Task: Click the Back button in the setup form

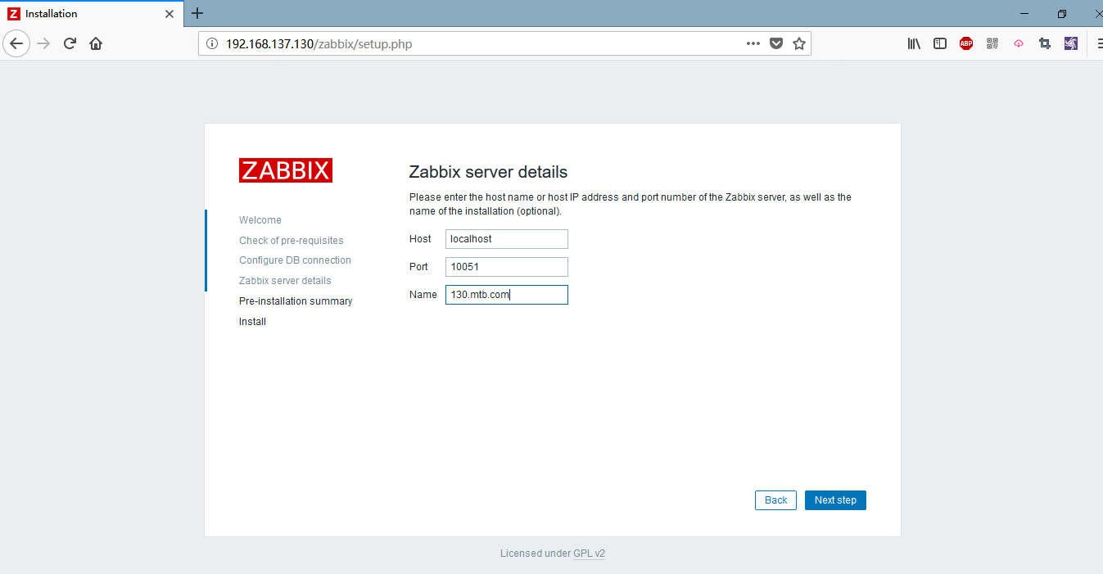Action: [x=775, y=500]
